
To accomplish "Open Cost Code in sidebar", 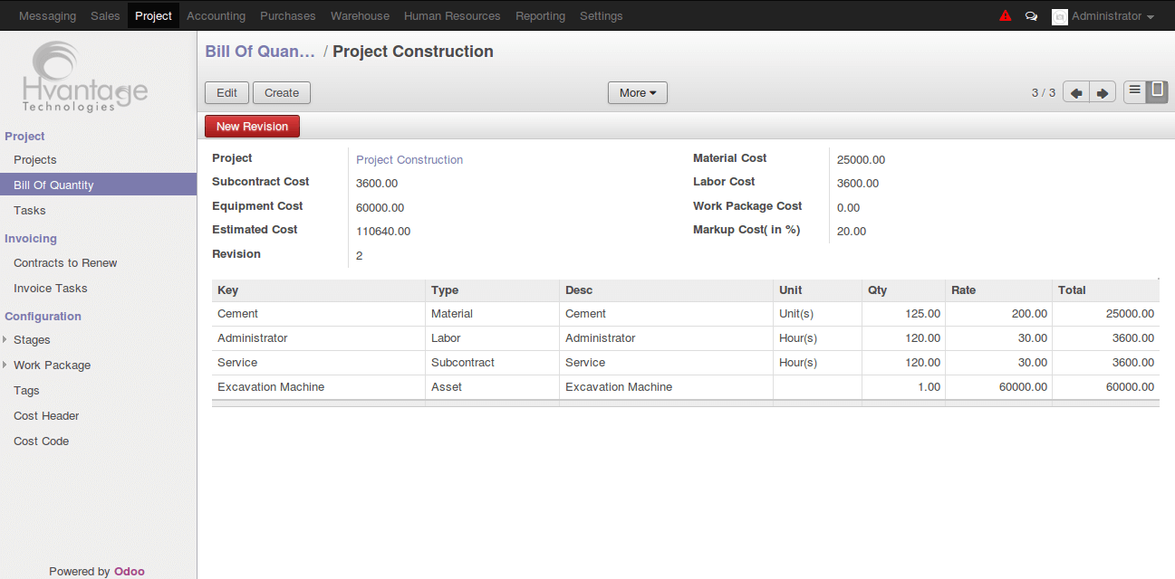I will 41,441.
